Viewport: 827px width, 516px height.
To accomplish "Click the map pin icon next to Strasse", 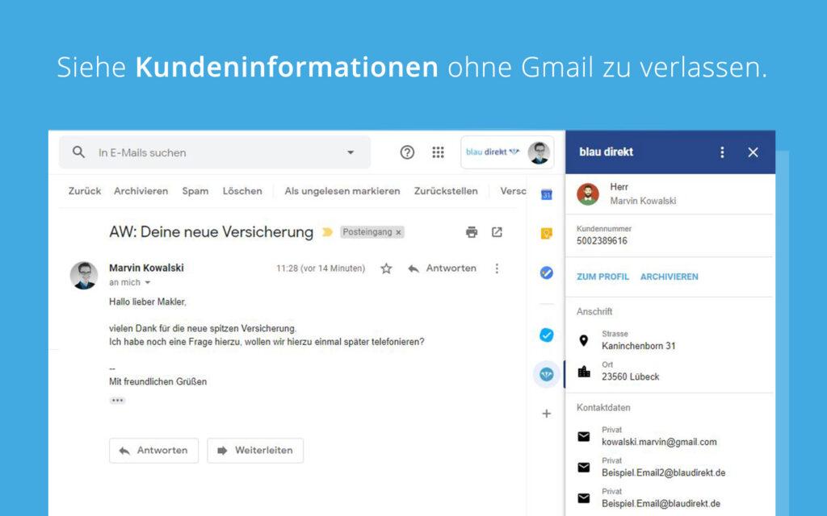I will coord(585,340).
